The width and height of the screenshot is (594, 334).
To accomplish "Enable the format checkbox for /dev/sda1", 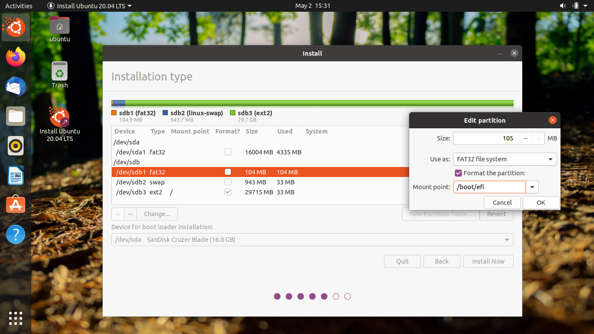I will [x=227, y=152].
